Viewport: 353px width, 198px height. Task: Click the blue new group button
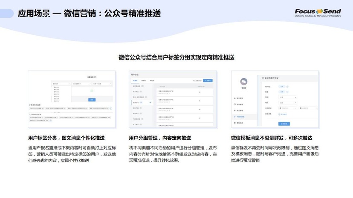coord(208,81)
